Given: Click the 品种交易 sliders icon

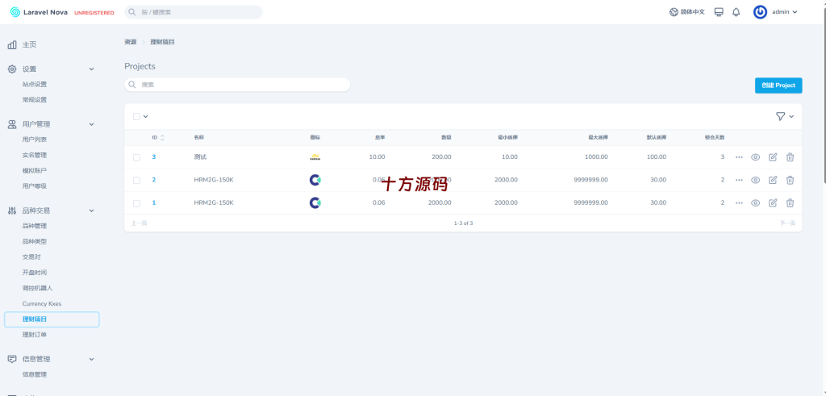Looking at the screenshot, I should 12,211.
